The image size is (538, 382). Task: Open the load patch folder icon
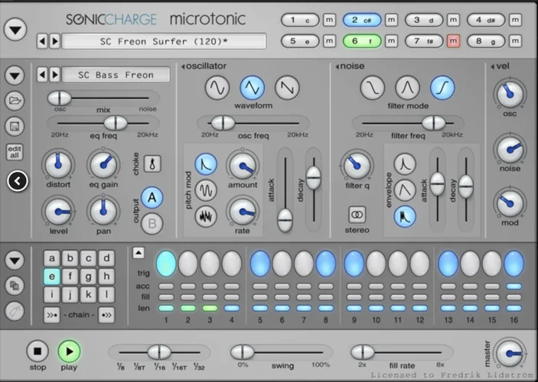click(15, 101)
